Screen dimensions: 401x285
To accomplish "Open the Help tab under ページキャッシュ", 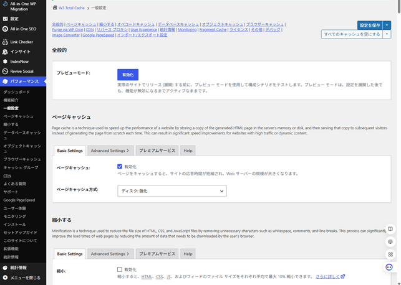I will 188,151.
